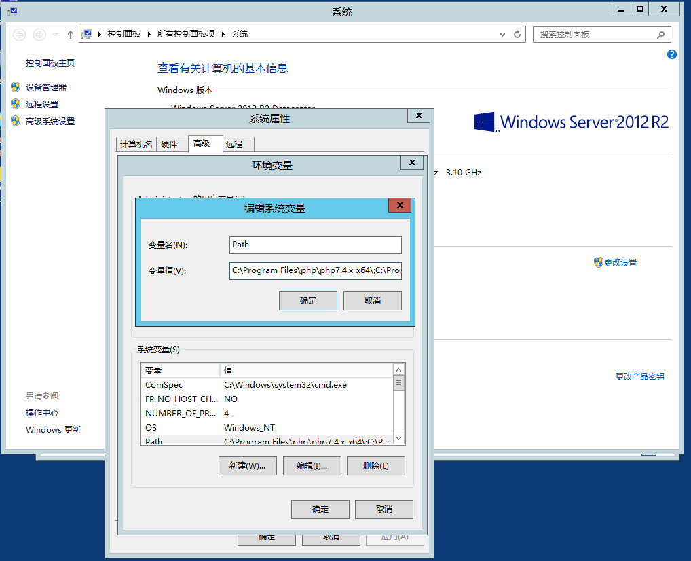Image resolution: width=691 pixels, height=561 pixels.
Task: Open the 更改产品密钥 link
Action: (x=640, y=377)
